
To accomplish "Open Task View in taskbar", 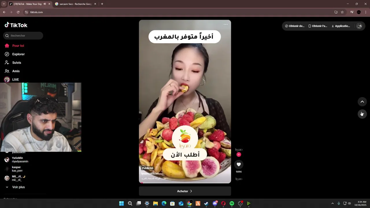I will [x=139, y=203].
